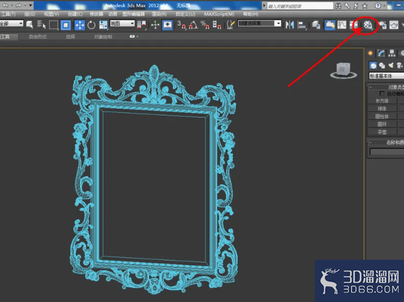Click the Redo arrow icon
404x302 pixels.
(18, 5)
